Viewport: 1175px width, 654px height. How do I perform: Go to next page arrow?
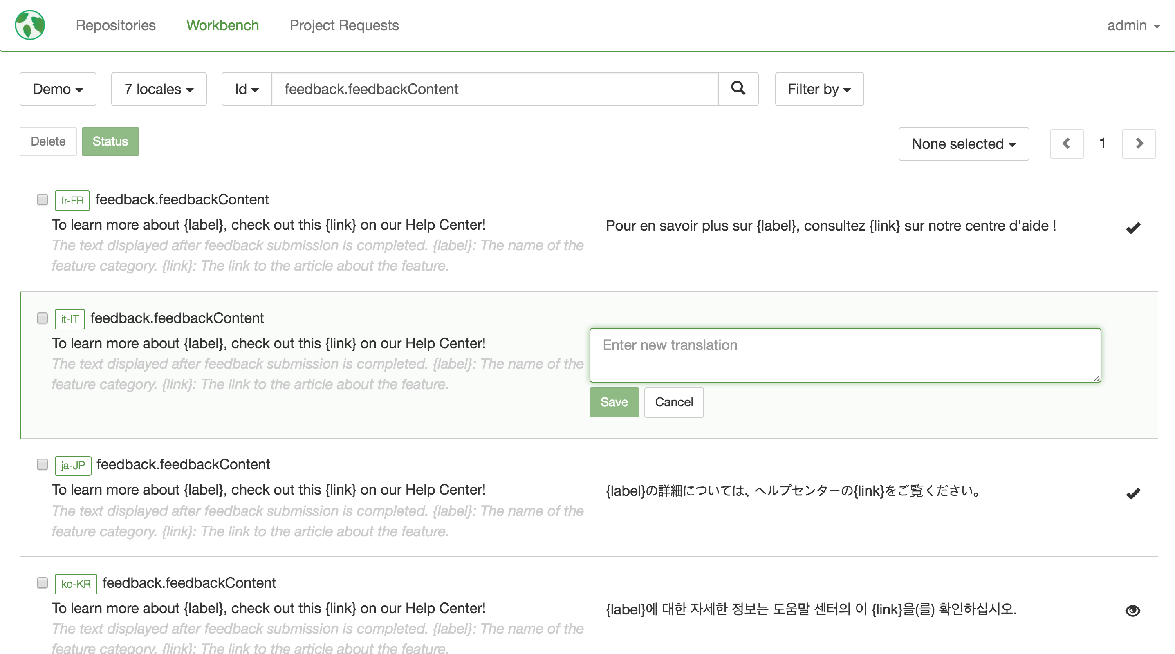1139,143
